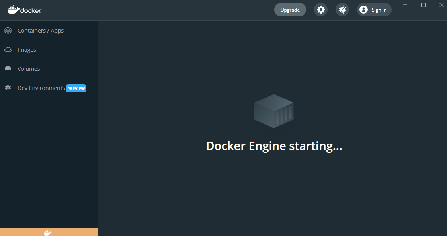Close the Docker Desktop window
Viewport: 447px width, 236px height.
click(441, 5)
